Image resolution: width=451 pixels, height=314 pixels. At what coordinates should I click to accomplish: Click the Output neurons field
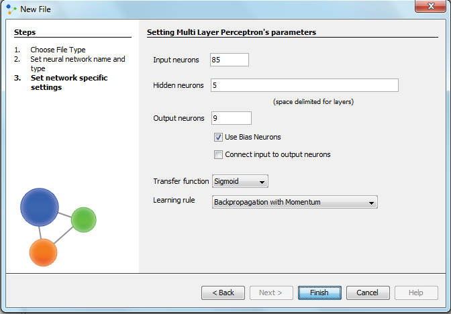231,118
